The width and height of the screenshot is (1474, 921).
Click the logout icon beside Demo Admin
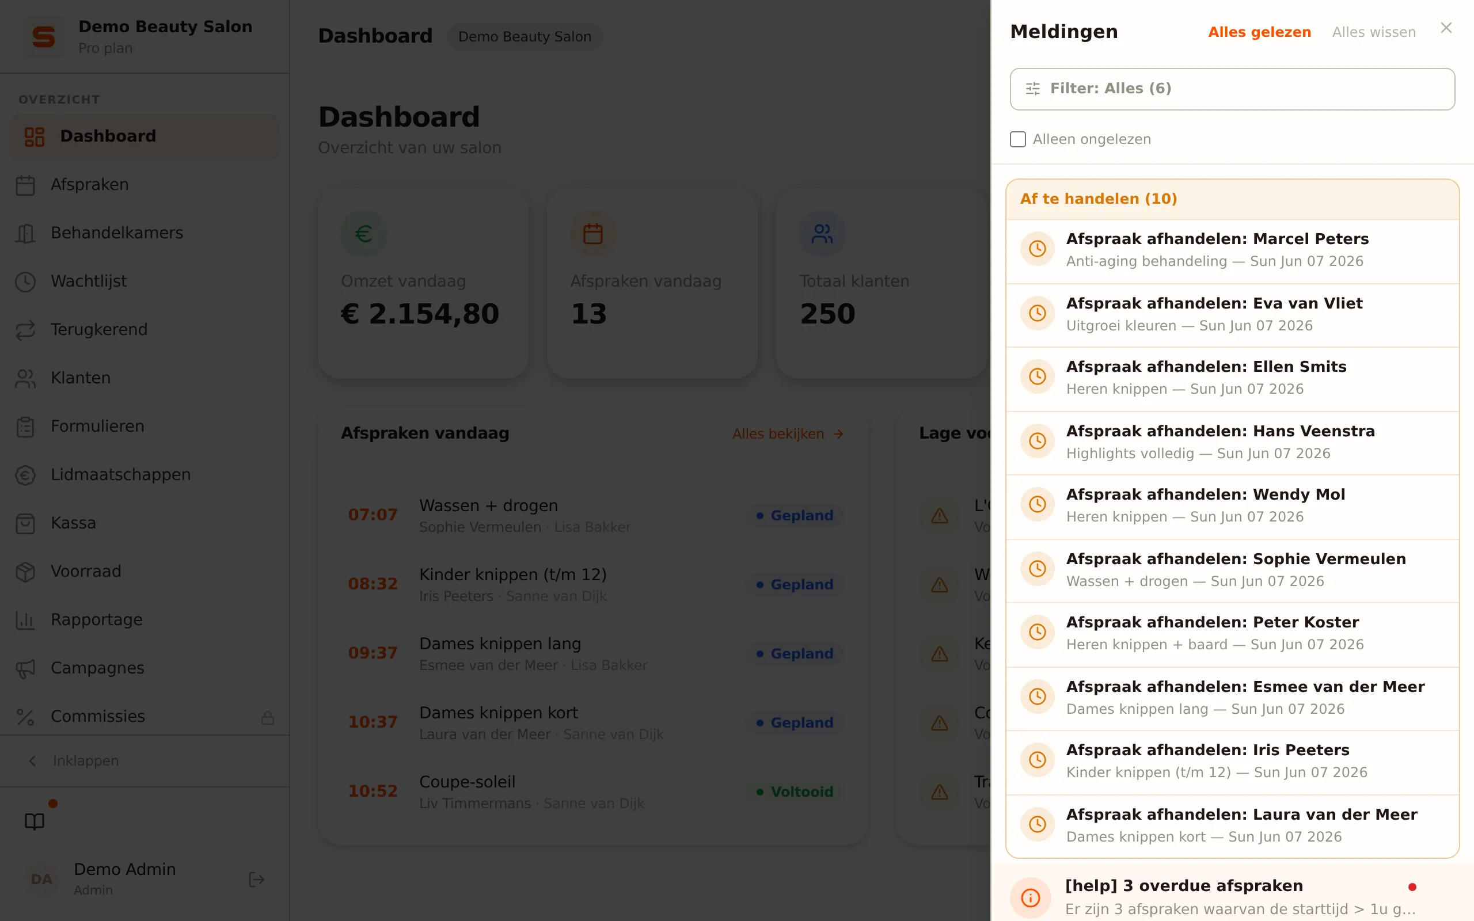(256, 879)
